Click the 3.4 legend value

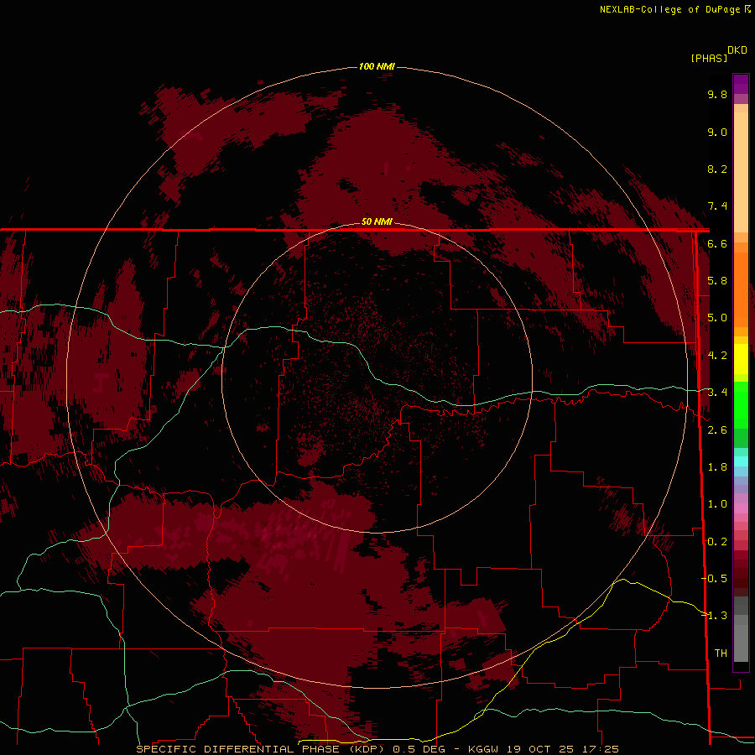click(717, 393)
